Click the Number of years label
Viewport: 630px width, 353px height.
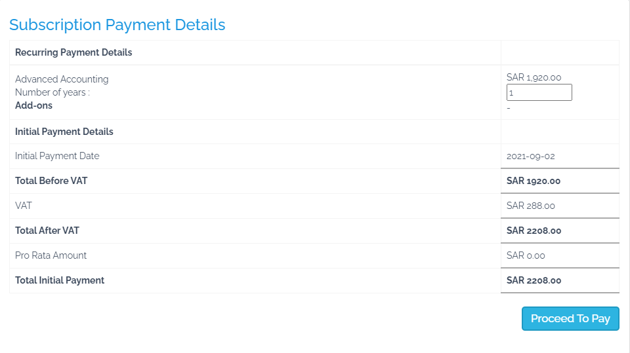[52, 92]
